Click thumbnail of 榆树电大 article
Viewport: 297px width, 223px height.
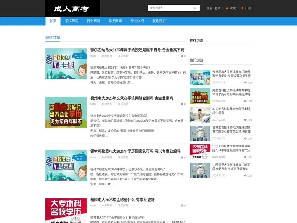66,211
